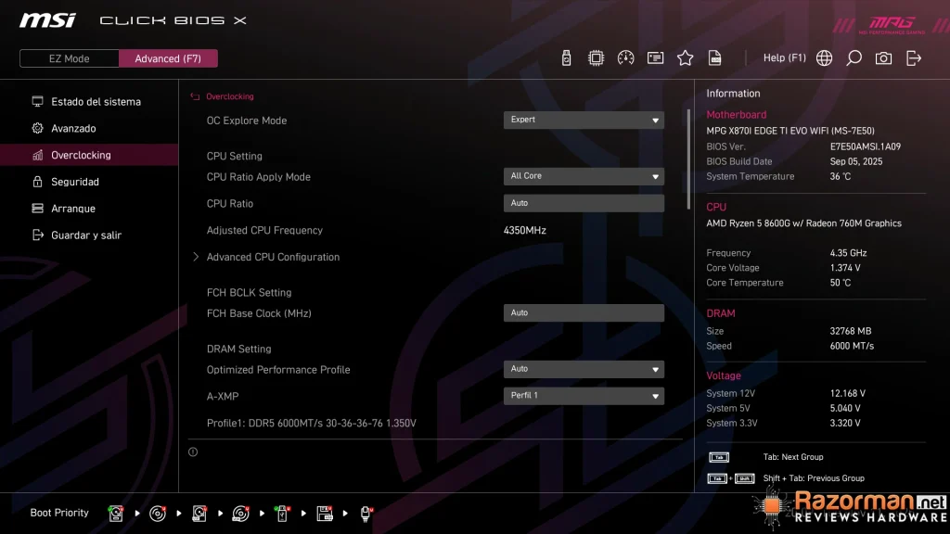950x534 pixels.
Task: Select the plain optical disc boot icon
Action: click(158, 514)
